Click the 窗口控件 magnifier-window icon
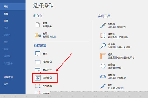This screenshot has width=148, height=98. [38, 70]
